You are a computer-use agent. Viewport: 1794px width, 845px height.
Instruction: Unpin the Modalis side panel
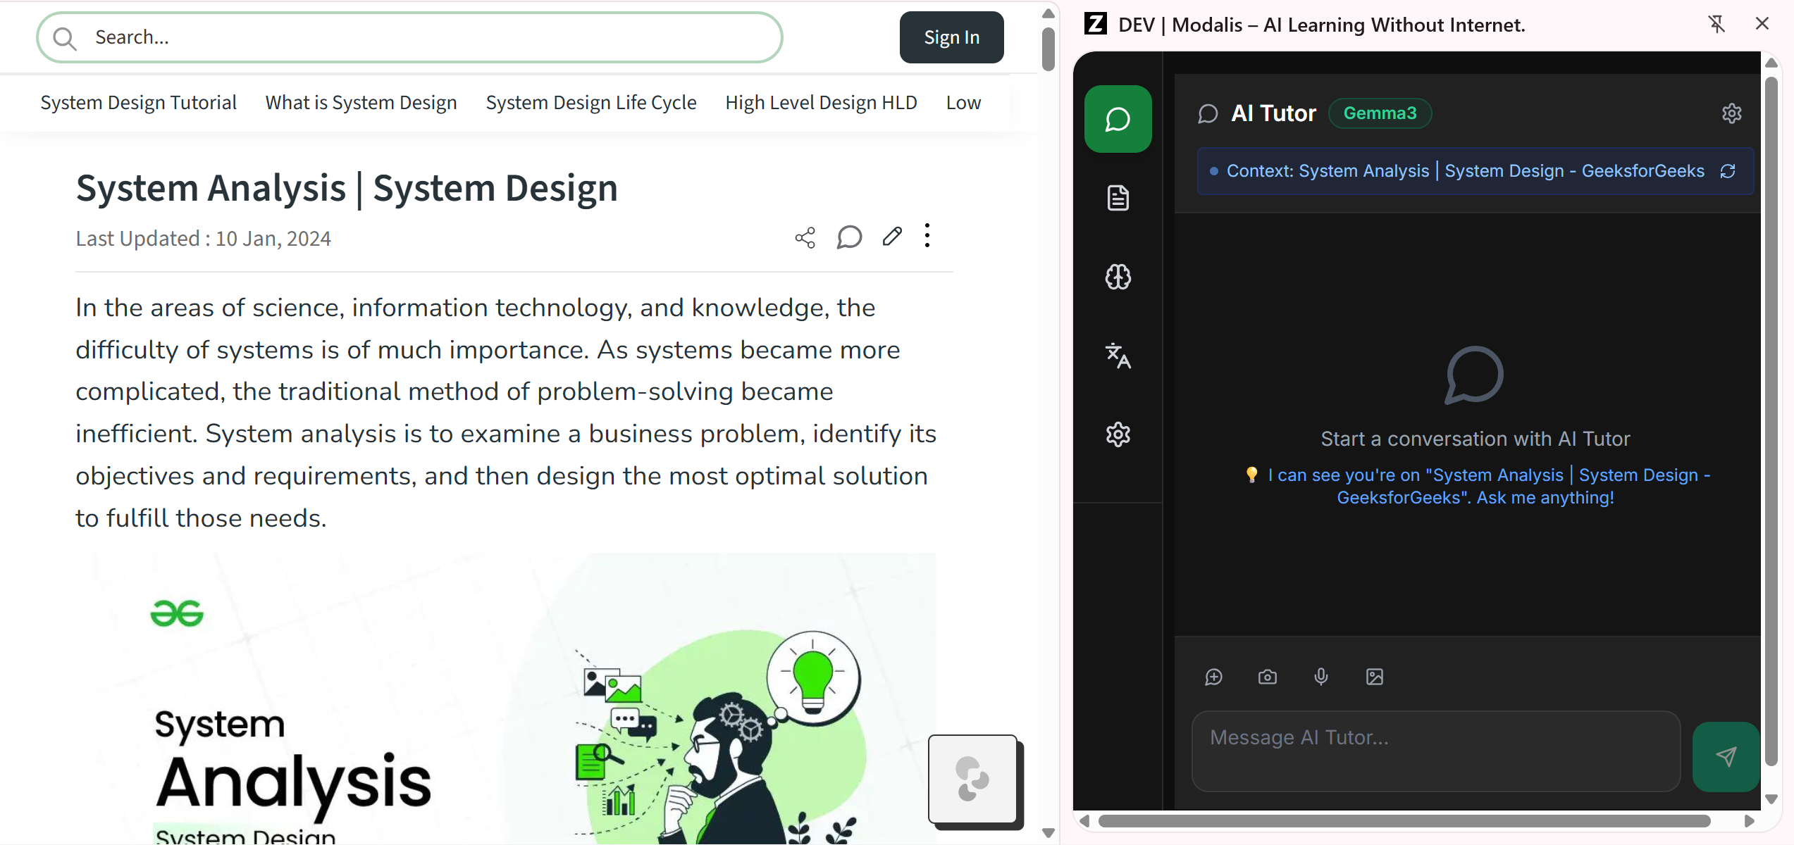pos(1716,24)
